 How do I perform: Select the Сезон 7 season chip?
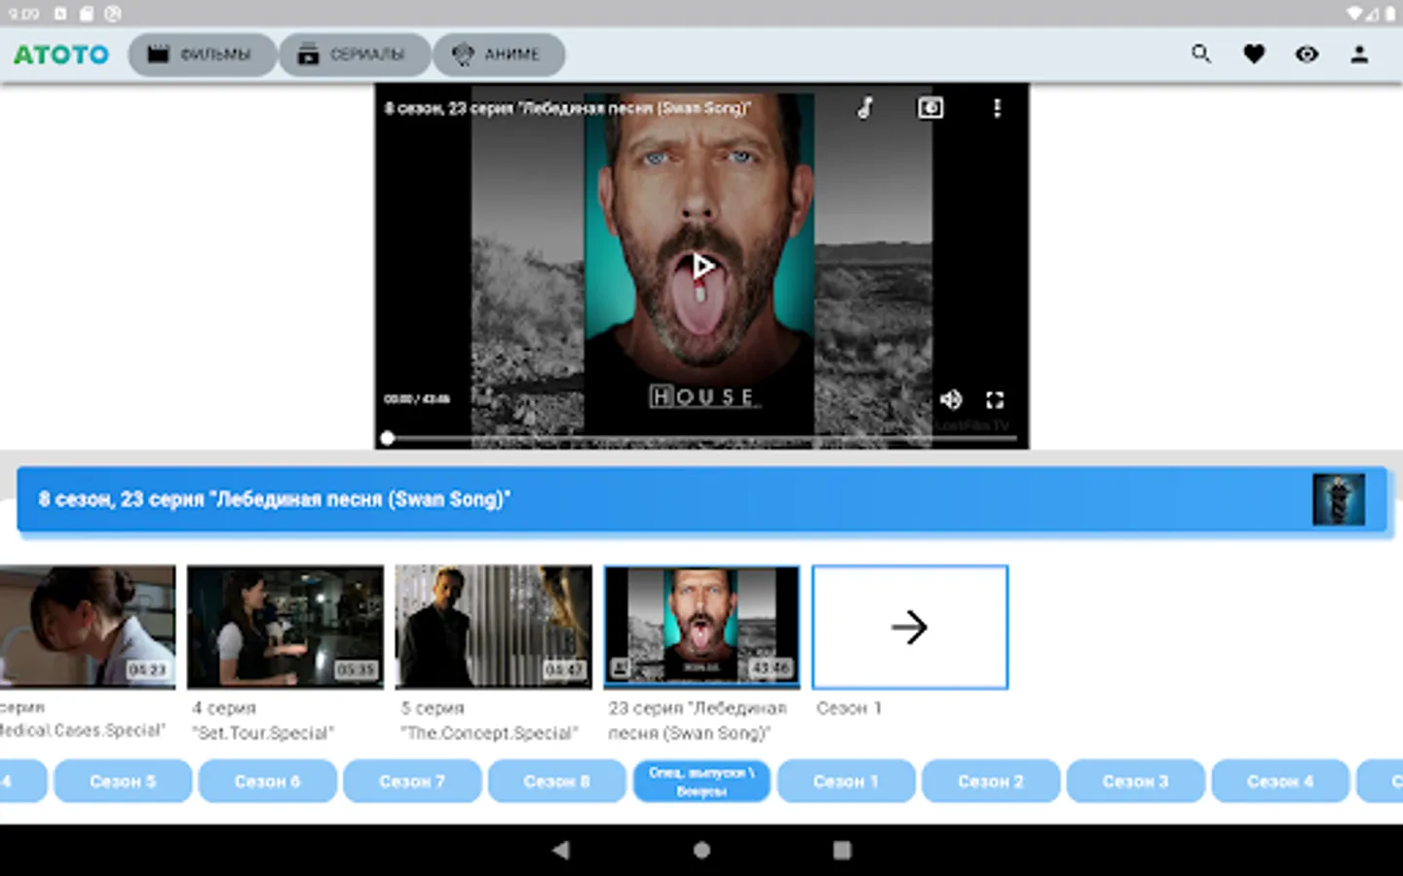pyautogui.click(x=412, y=782)
